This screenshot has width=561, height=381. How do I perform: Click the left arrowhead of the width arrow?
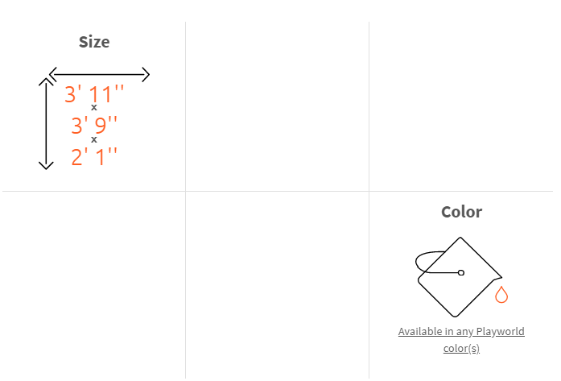click(53, 74)
